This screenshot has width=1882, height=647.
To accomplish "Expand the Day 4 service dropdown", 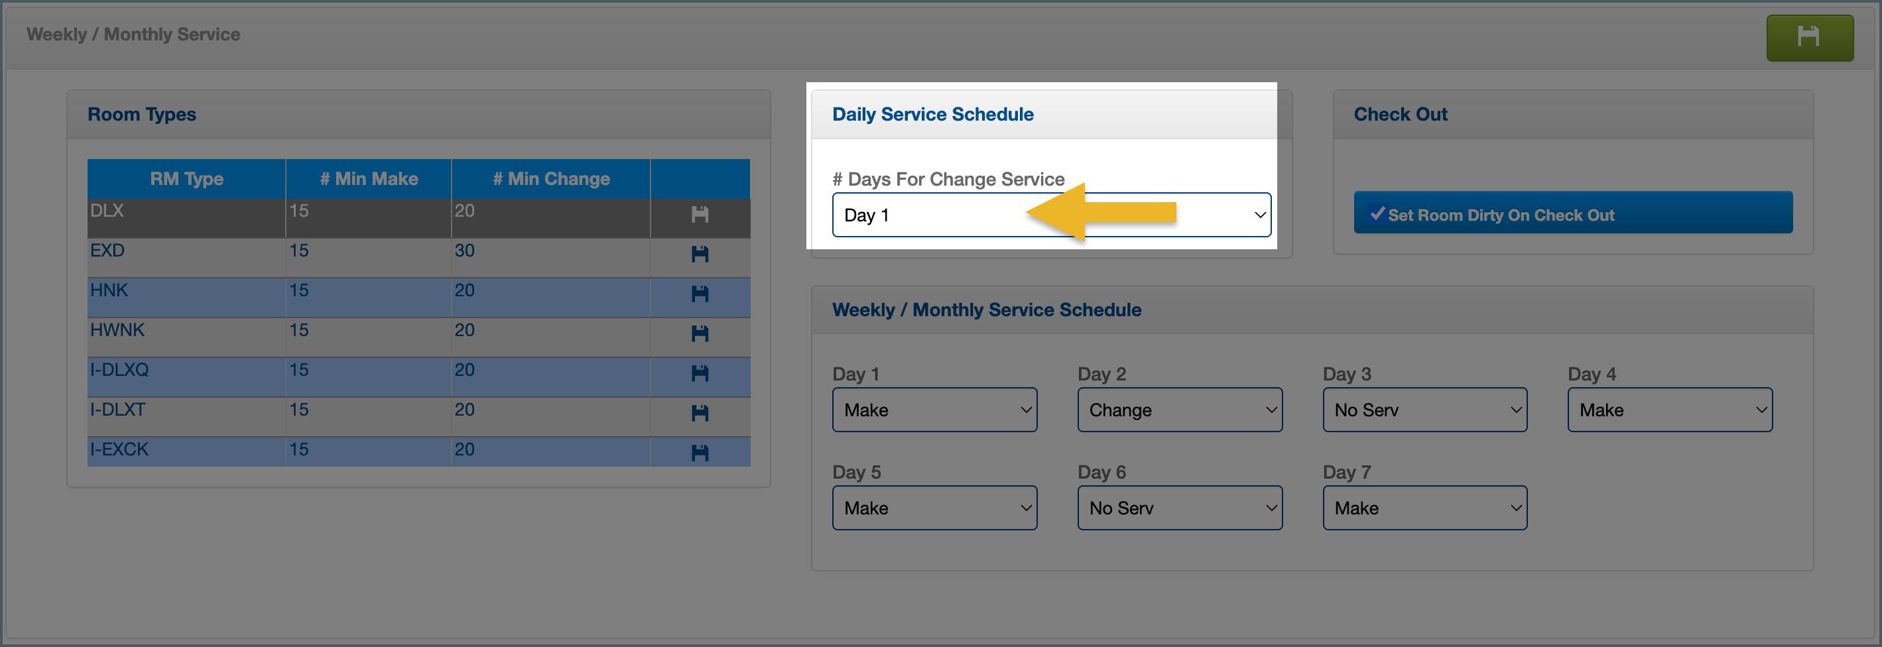I will click(x=1669, y=410).
